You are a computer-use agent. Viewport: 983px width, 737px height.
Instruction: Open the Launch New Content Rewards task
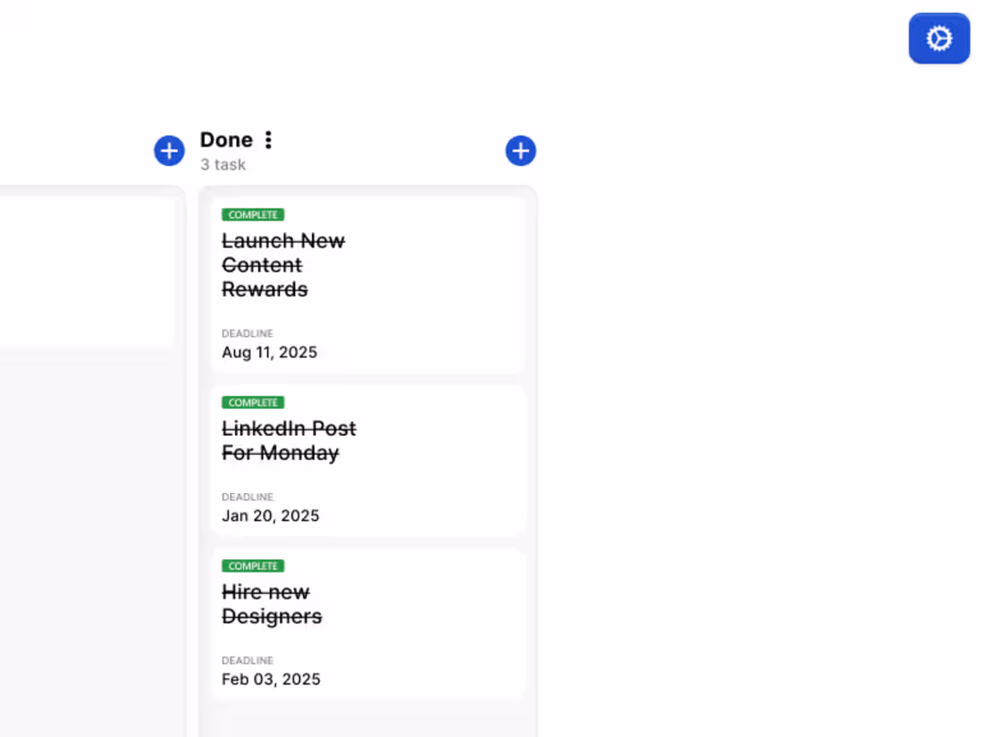(x=283, y=265)
